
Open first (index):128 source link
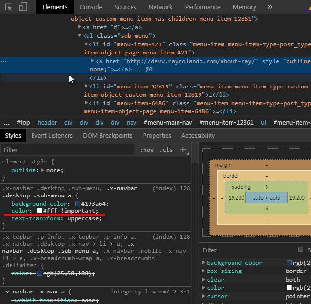171,188
